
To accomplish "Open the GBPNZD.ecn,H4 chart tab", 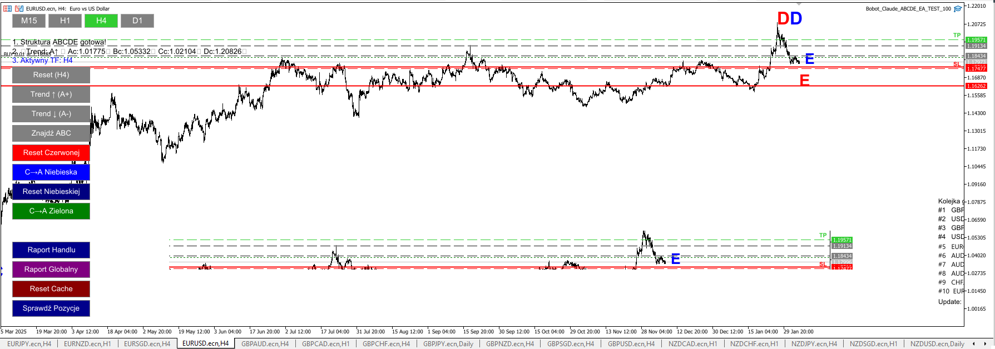I will coord(510,344).
